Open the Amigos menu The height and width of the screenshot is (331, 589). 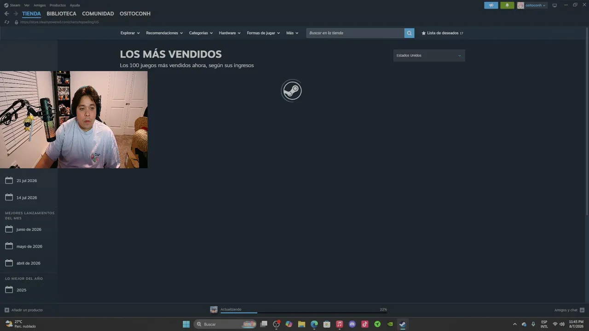click(x=40, y=5)
